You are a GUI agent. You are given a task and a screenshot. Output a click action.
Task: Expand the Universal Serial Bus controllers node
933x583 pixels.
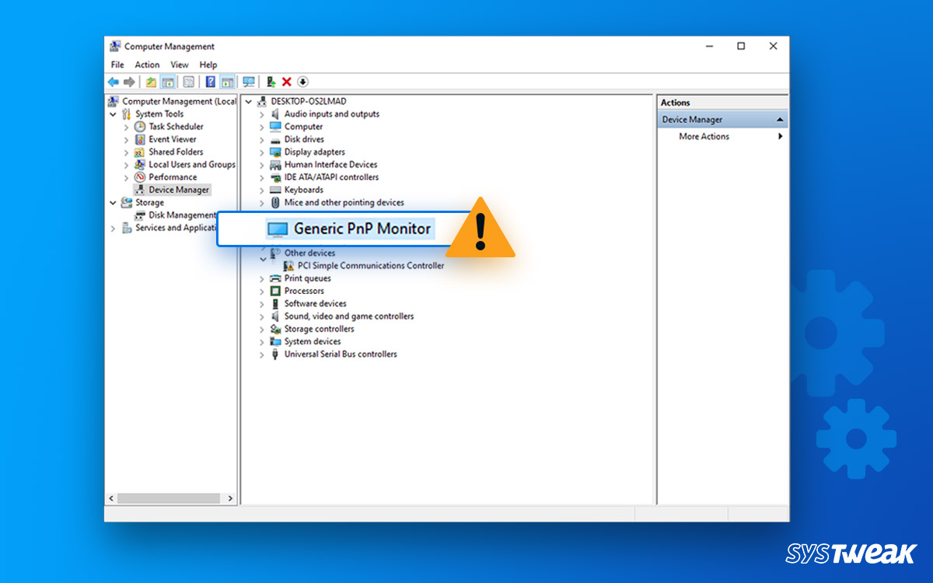click(x=262, y=354)
